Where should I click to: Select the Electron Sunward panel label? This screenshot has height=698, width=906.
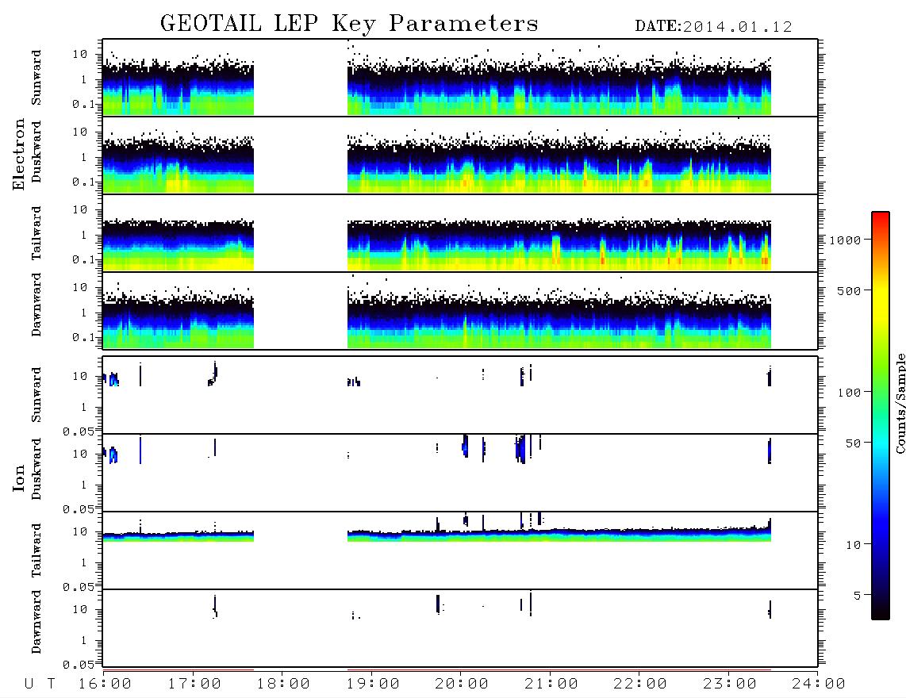tap(36, 78)
